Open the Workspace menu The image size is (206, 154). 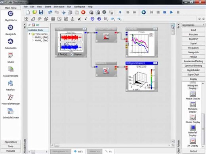80,7
